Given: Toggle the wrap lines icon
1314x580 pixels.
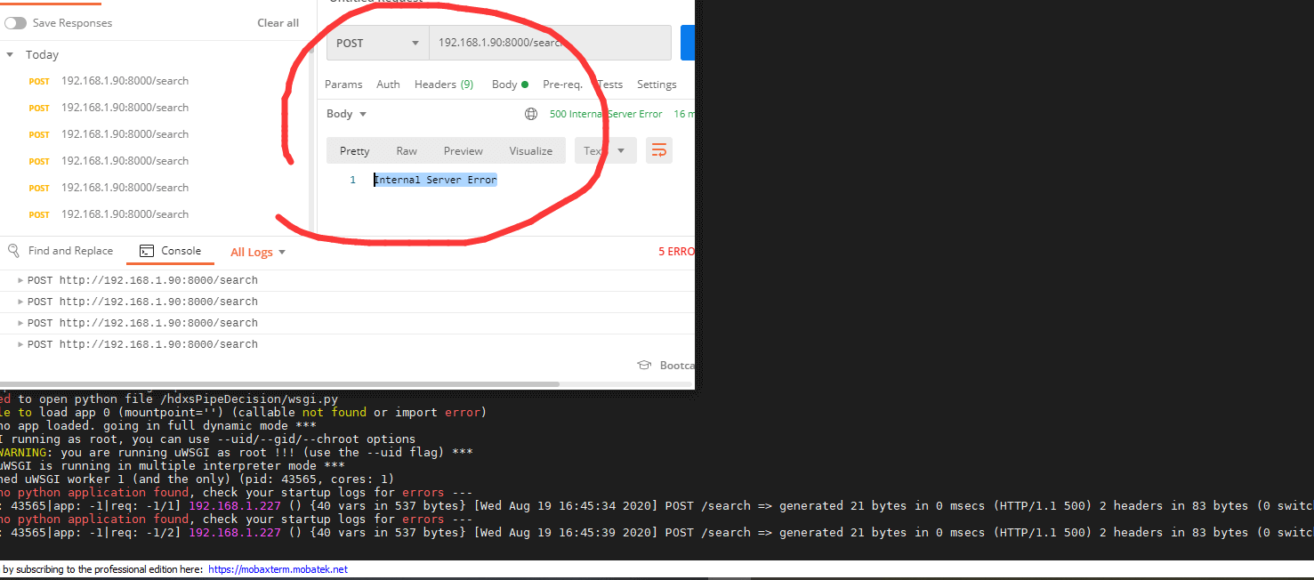Looking at the screenshot, I should point(658,151).
